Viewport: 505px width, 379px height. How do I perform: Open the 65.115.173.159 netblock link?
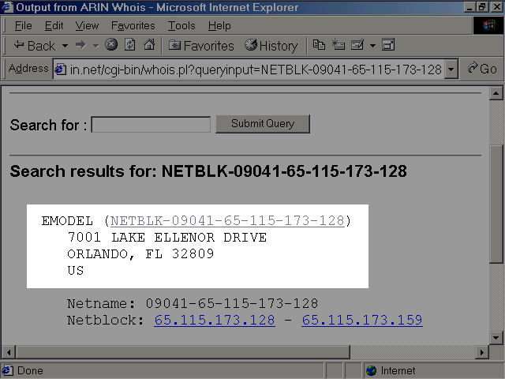(x=362, y=320)
